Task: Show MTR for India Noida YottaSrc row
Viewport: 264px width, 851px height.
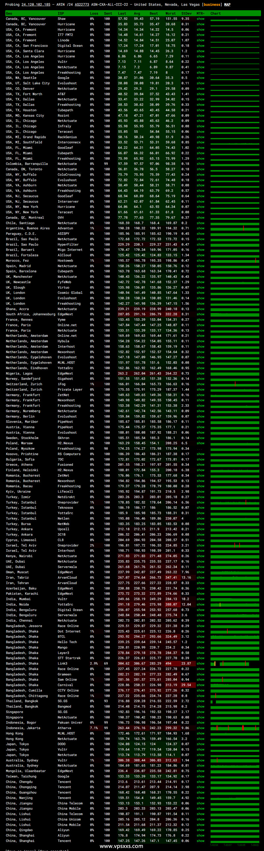Action: (201, 605)
